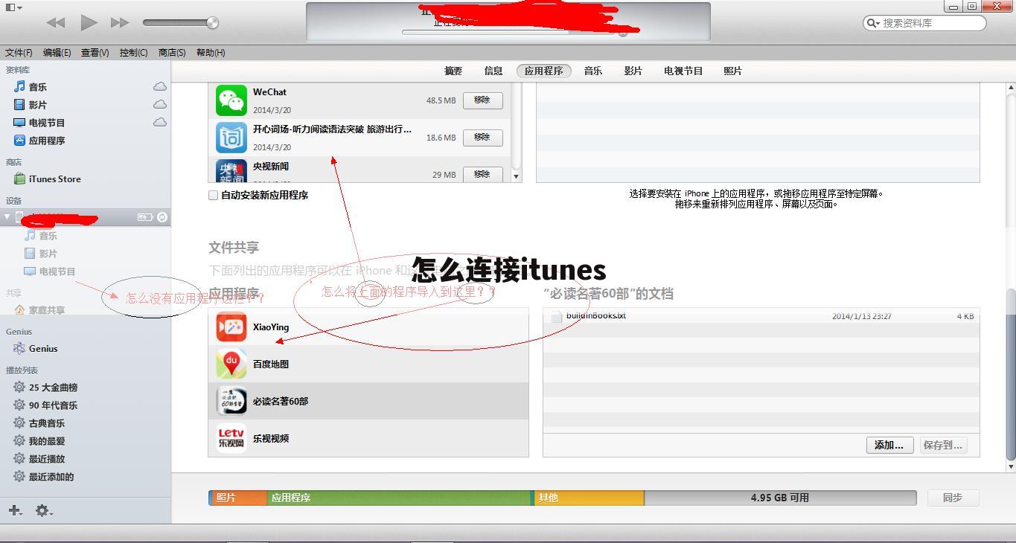1016x543 pixels.
Task: Select the 应用程序 tab
Action: pyautogui.click(x=543, y=71)
